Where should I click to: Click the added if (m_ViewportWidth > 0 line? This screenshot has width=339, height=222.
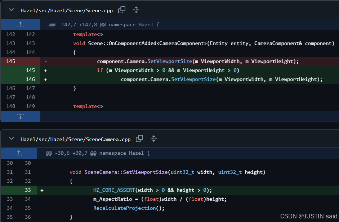[168, 70]
